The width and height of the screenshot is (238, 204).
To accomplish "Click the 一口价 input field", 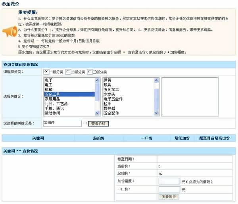I will (x=169, y=189).
